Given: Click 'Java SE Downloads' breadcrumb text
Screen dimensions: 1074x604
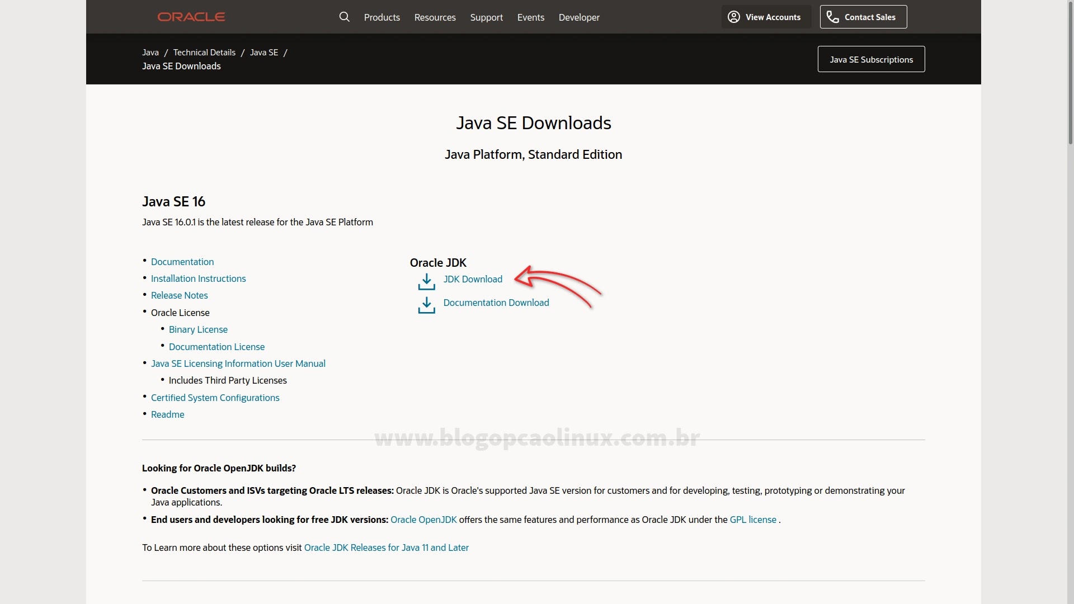Looking at the screenshot, I should (x=181, y=66).
